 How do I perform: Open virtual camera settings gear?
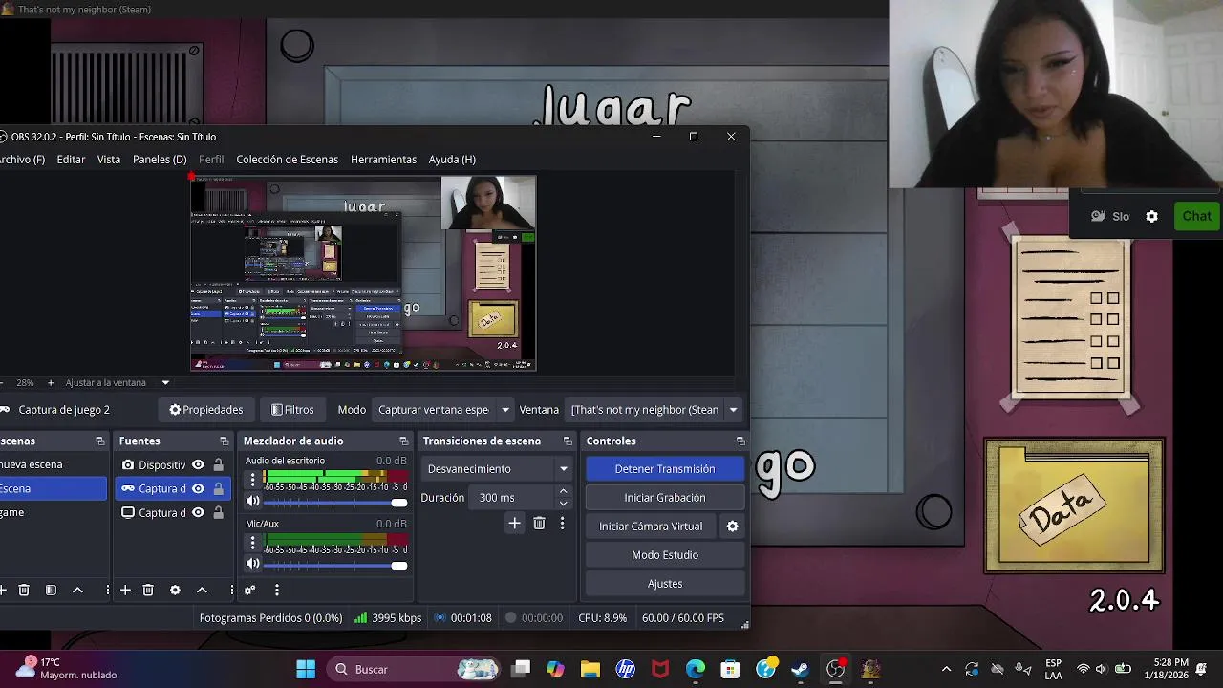tap(733, 527)
